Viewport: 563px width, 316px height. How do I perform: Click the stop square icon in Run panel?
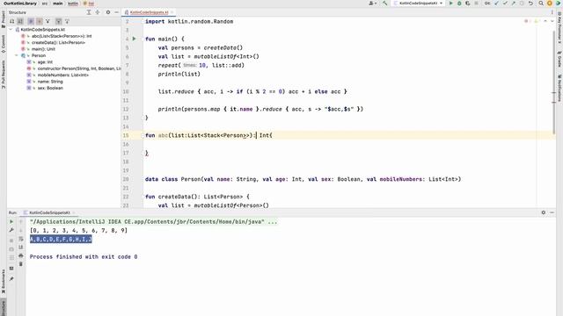tap(11, 240)
